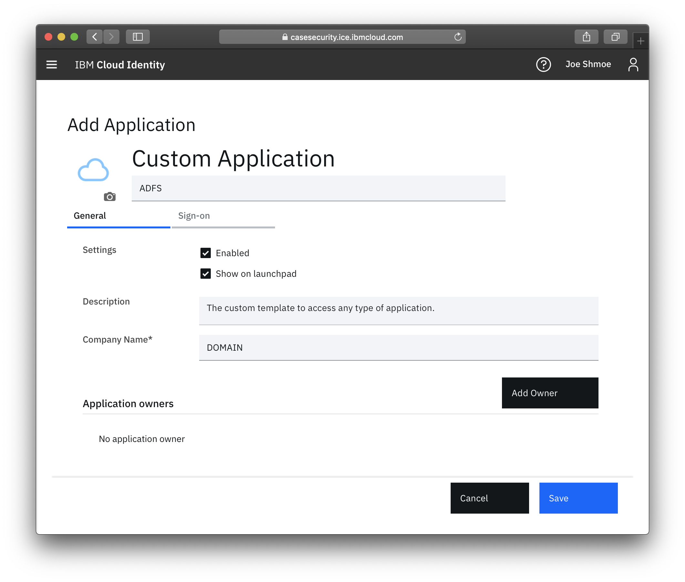685x582 pixels.
Task: Click the help question mark icon
Action: [x=542, y=65]
